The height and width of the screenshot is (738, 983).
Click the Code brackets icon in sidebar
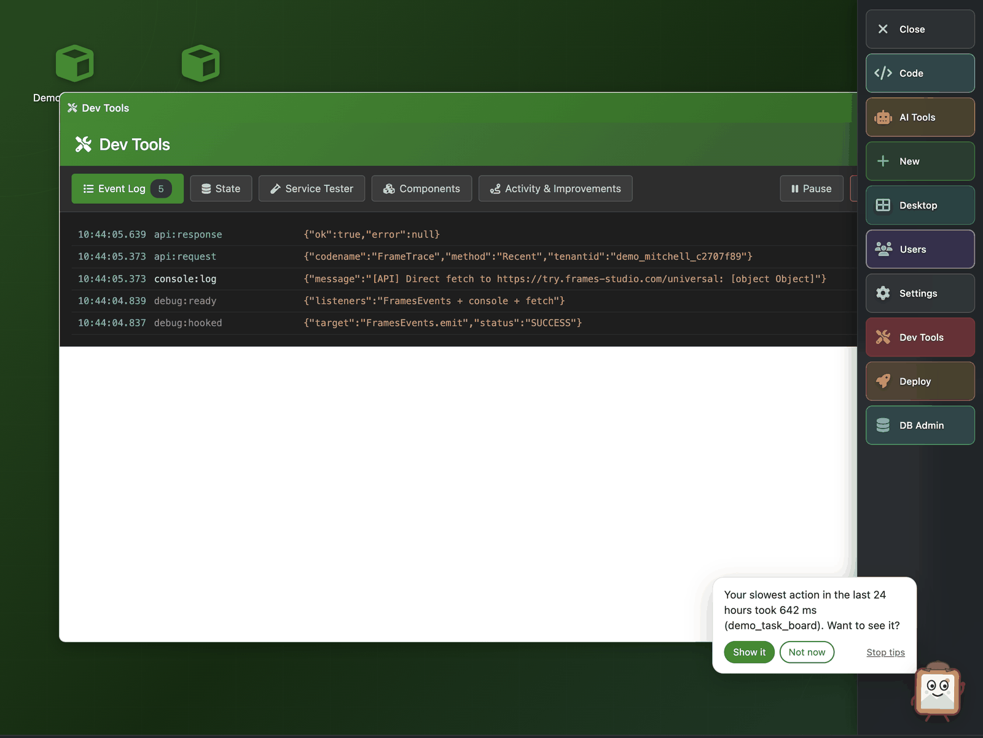click(x=883, y=73)
